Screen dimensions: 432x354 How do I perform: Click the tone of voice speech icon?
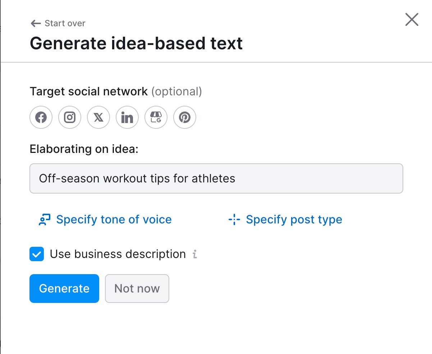click(45, 219)
